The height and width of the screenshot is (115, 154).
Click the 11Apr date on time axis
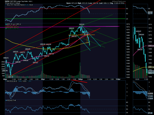118,79
